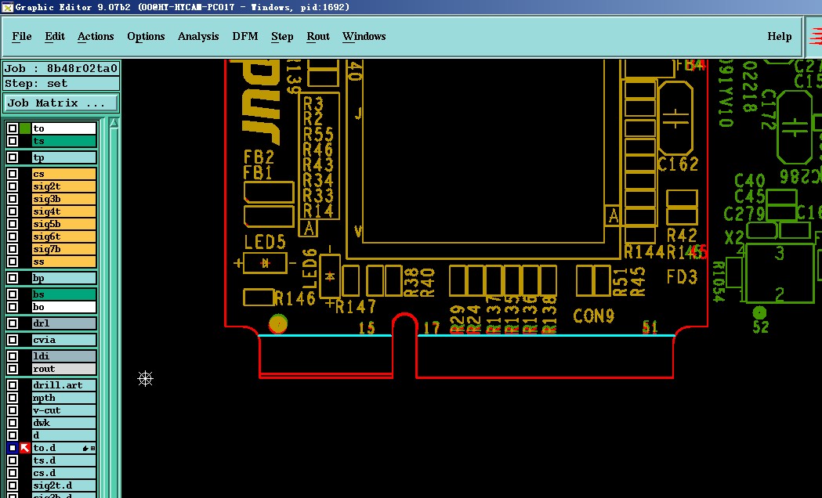Toggle the checkbox for layer 'cs'
Image resolution: width=822 pixels, height=498 pixels.
pos(12,174)
